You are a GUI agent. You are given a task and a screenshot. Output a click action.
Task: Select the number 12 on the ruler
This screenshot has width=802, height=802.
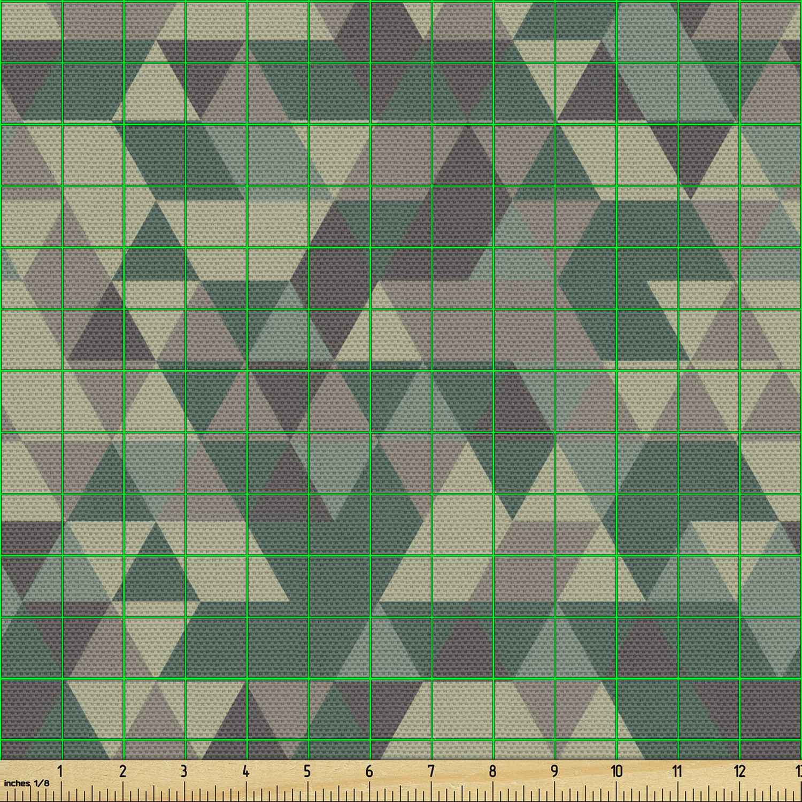click(739, 771)
